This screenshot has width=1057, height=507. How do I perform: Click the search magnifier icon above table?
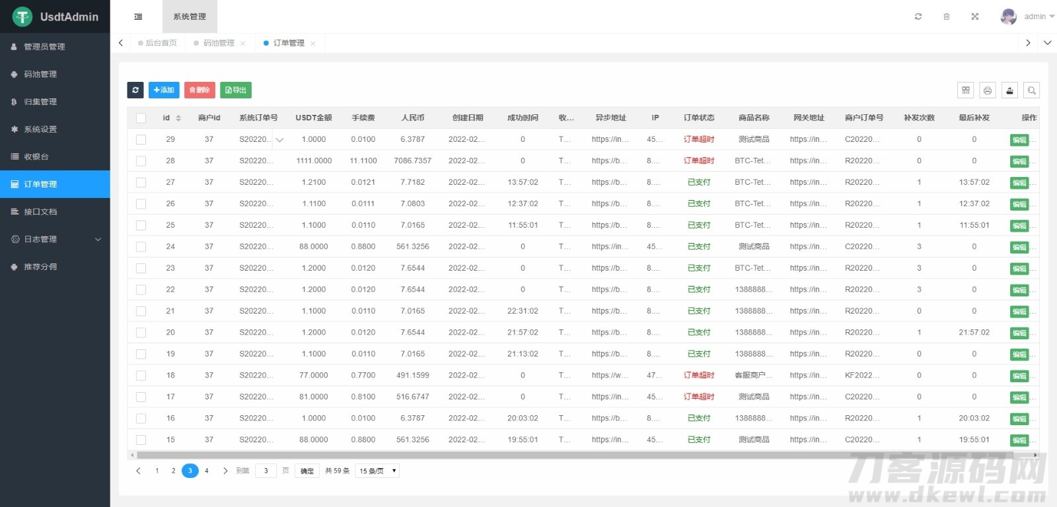[x=1031, y=90]
